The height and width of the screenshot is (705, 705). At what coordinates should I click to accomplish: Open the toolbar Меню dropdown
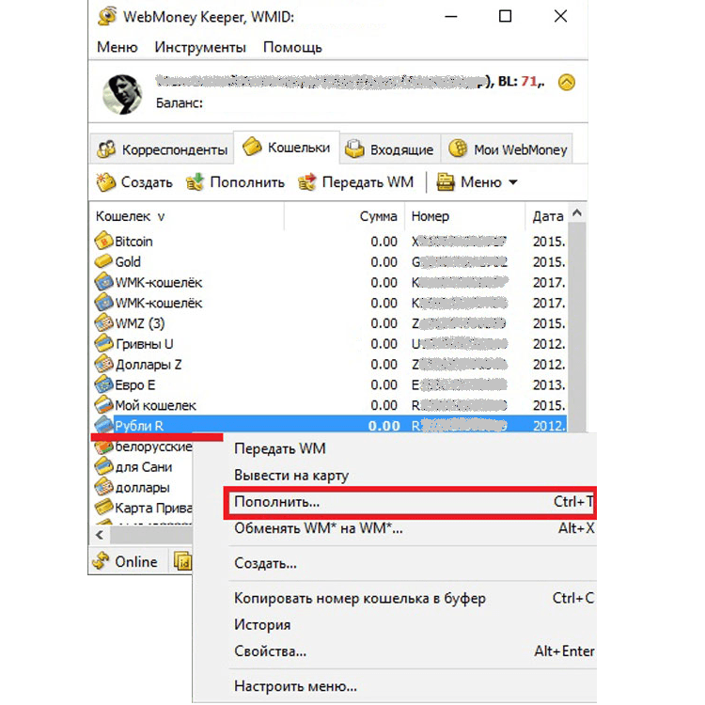pos(477,182)
